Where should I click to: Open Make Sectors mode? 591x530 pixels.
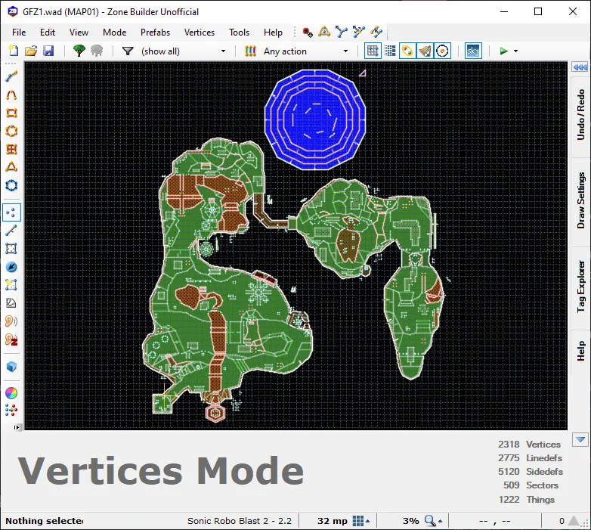pos(11,284)
